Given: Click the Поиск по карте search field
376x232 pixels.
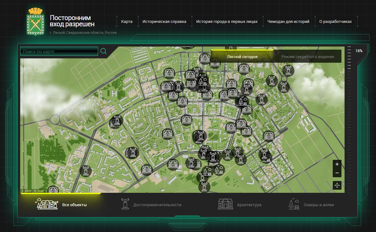Looking at the screenshot, I should (x=59, y=51).
